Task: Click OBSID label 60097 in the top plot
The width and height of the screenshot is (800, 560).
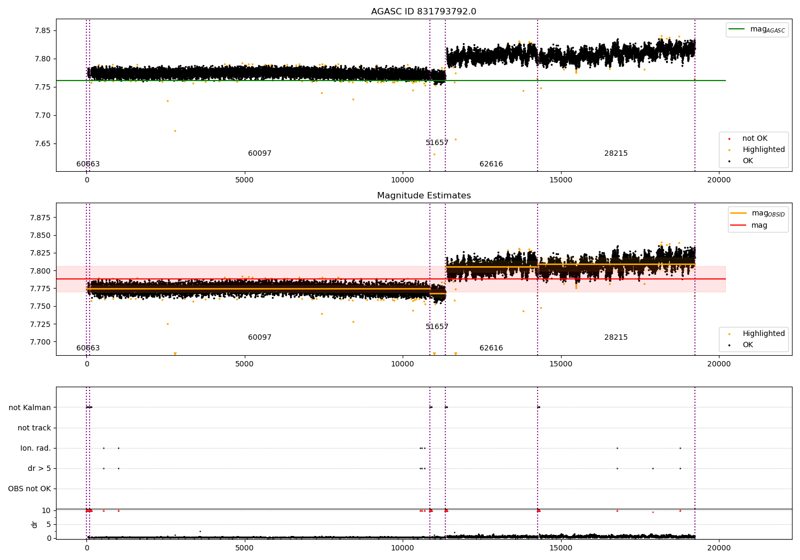Action: (260, 154)
